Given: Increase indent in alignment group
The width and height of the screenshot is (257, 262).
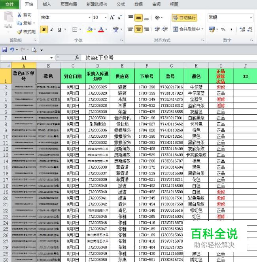Looking at the screenshot, I should 165,29.
